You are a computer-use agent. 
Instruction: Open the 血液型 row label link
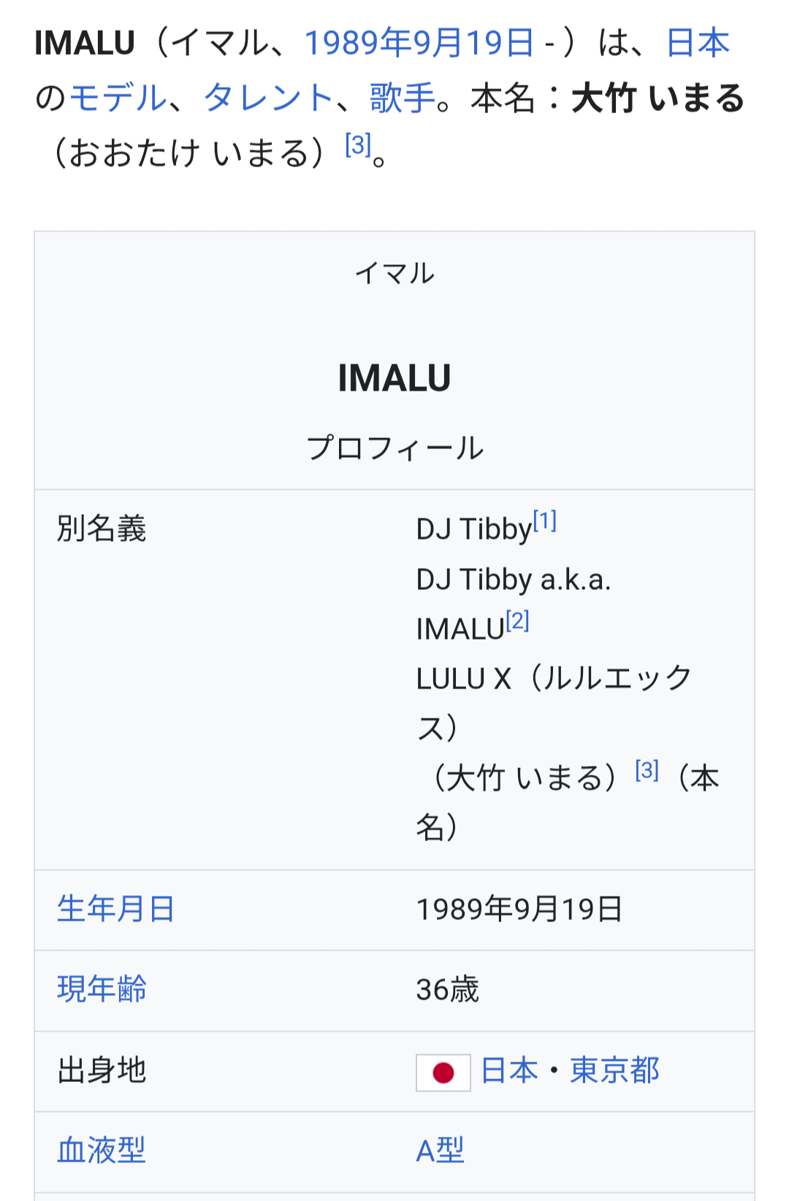pos(102,1151)
